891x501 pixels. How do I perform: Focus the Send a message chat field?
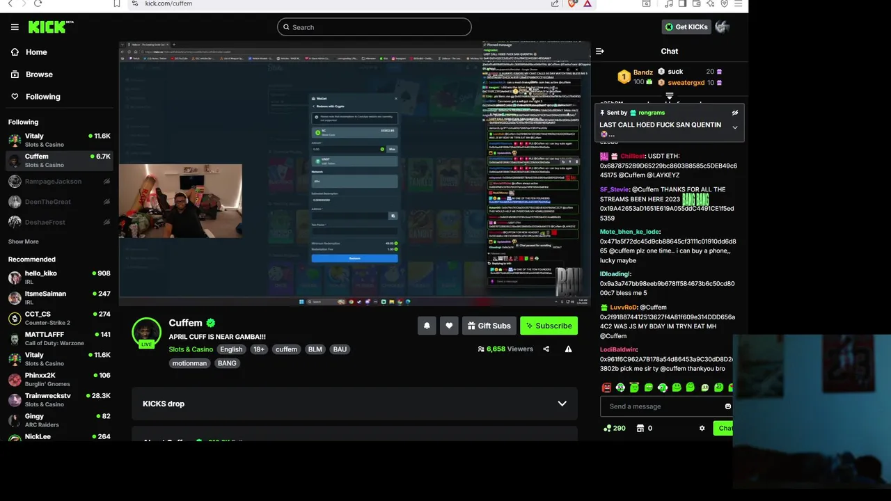[665, 406]
